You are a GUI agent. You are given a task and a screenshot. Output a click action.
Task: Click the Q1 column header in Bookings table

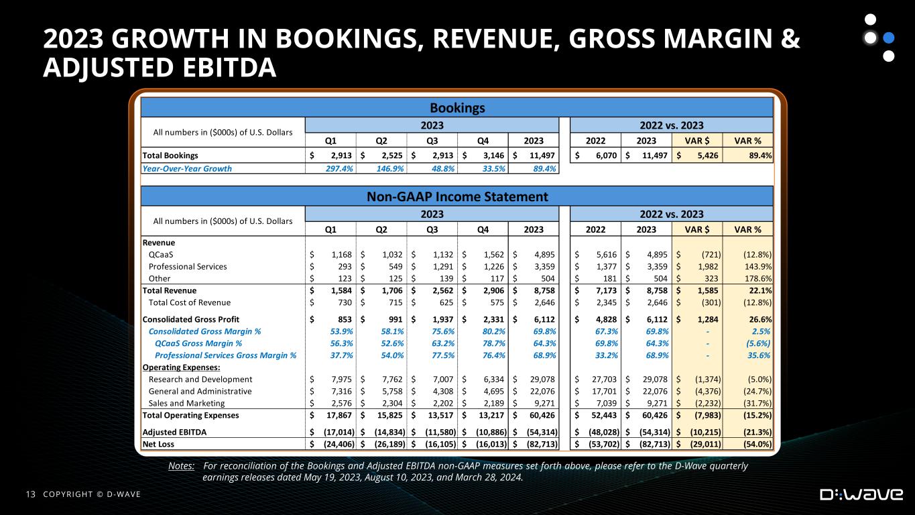(330, 141)
